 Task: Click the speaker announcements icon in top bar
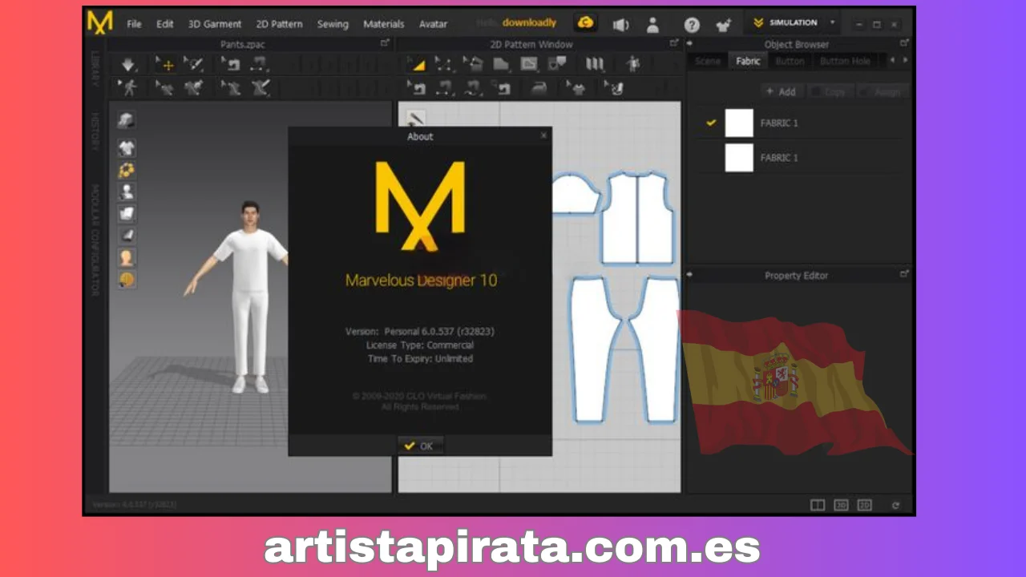[x=620, y=25]
